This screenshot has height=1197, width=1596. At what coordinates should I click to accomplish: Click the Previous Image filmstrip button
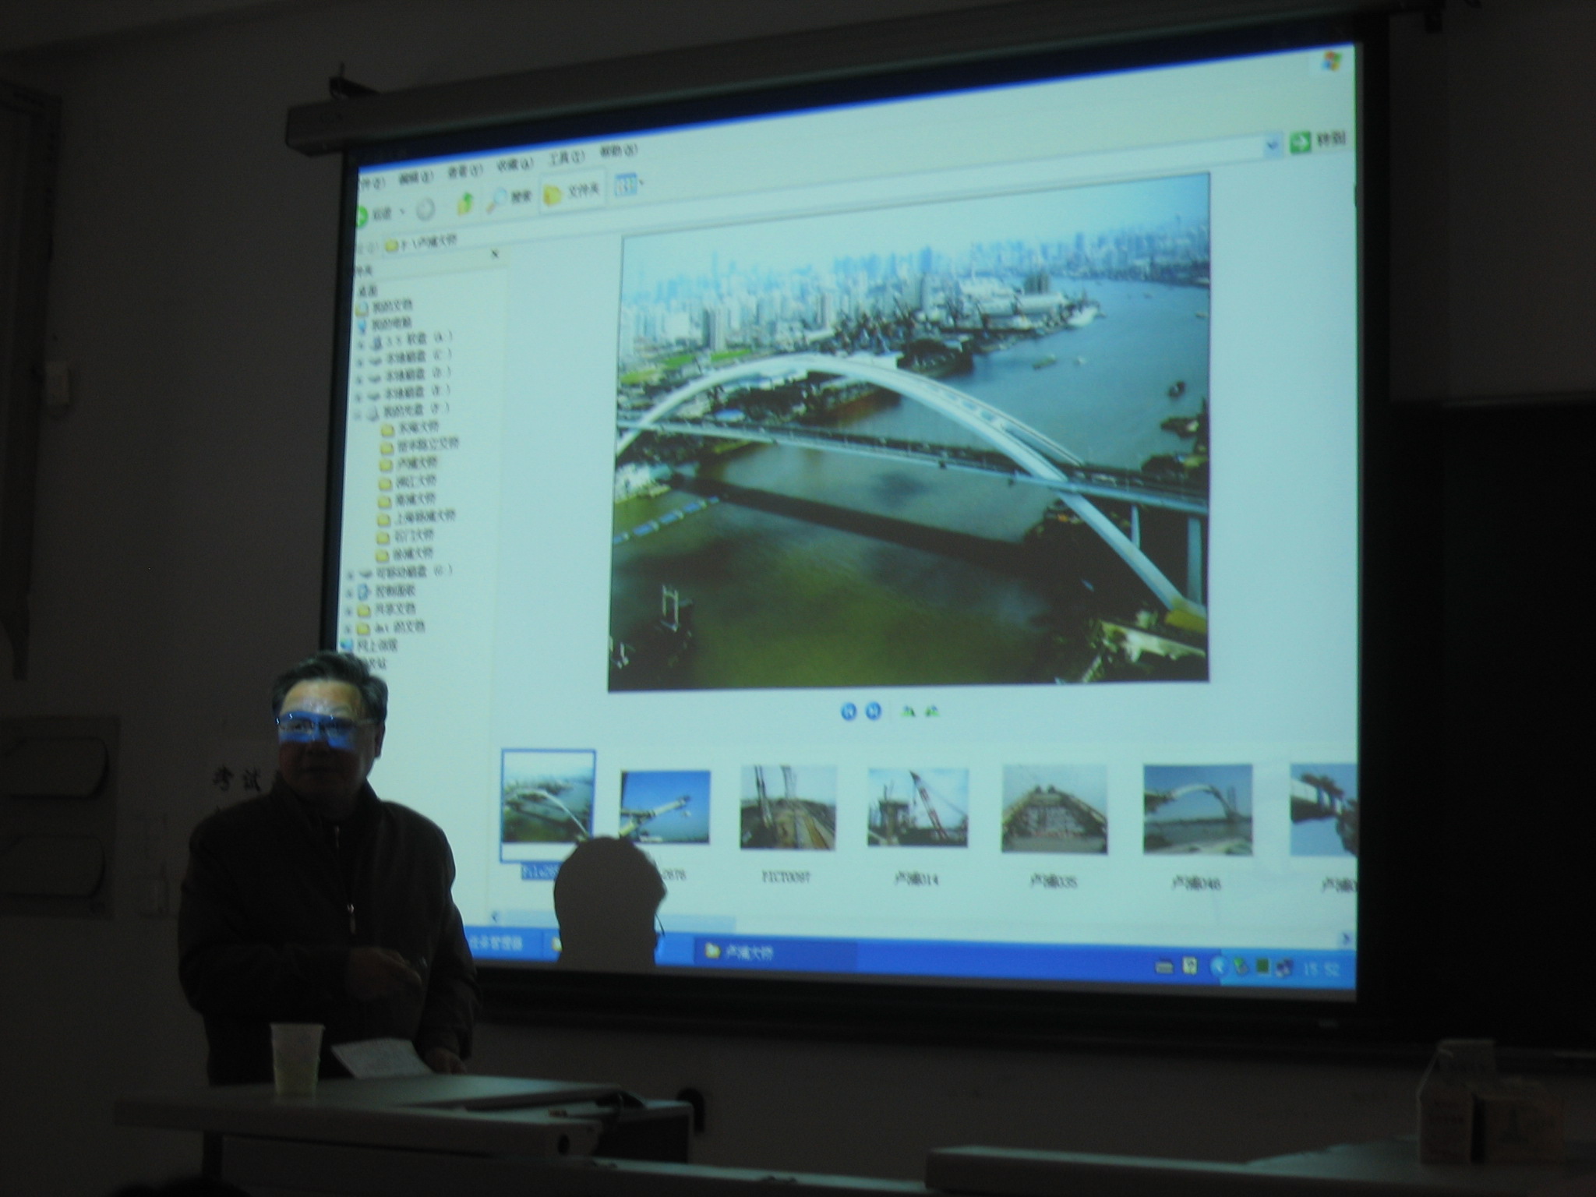coord(849,711)
